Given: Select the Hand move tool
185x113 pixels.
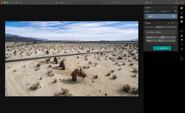Looking at the screenshot, I should pyautogui.click(x=182, y=8).
